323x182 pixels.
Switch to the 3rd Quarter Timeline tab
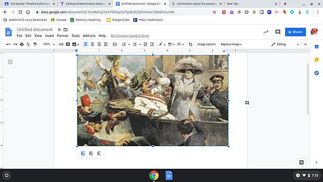(30, 4)
